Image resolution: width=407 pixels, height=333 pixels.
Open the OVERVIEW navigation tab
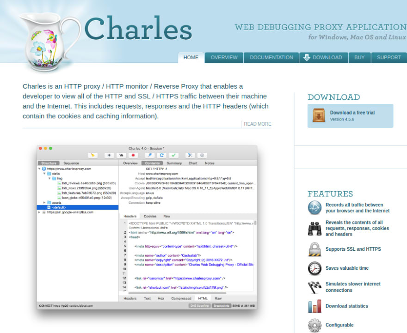224,58
